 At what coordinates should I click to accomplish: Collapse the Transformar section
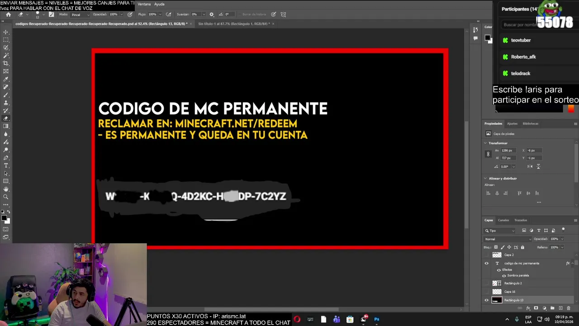click(x=485, y=143)
